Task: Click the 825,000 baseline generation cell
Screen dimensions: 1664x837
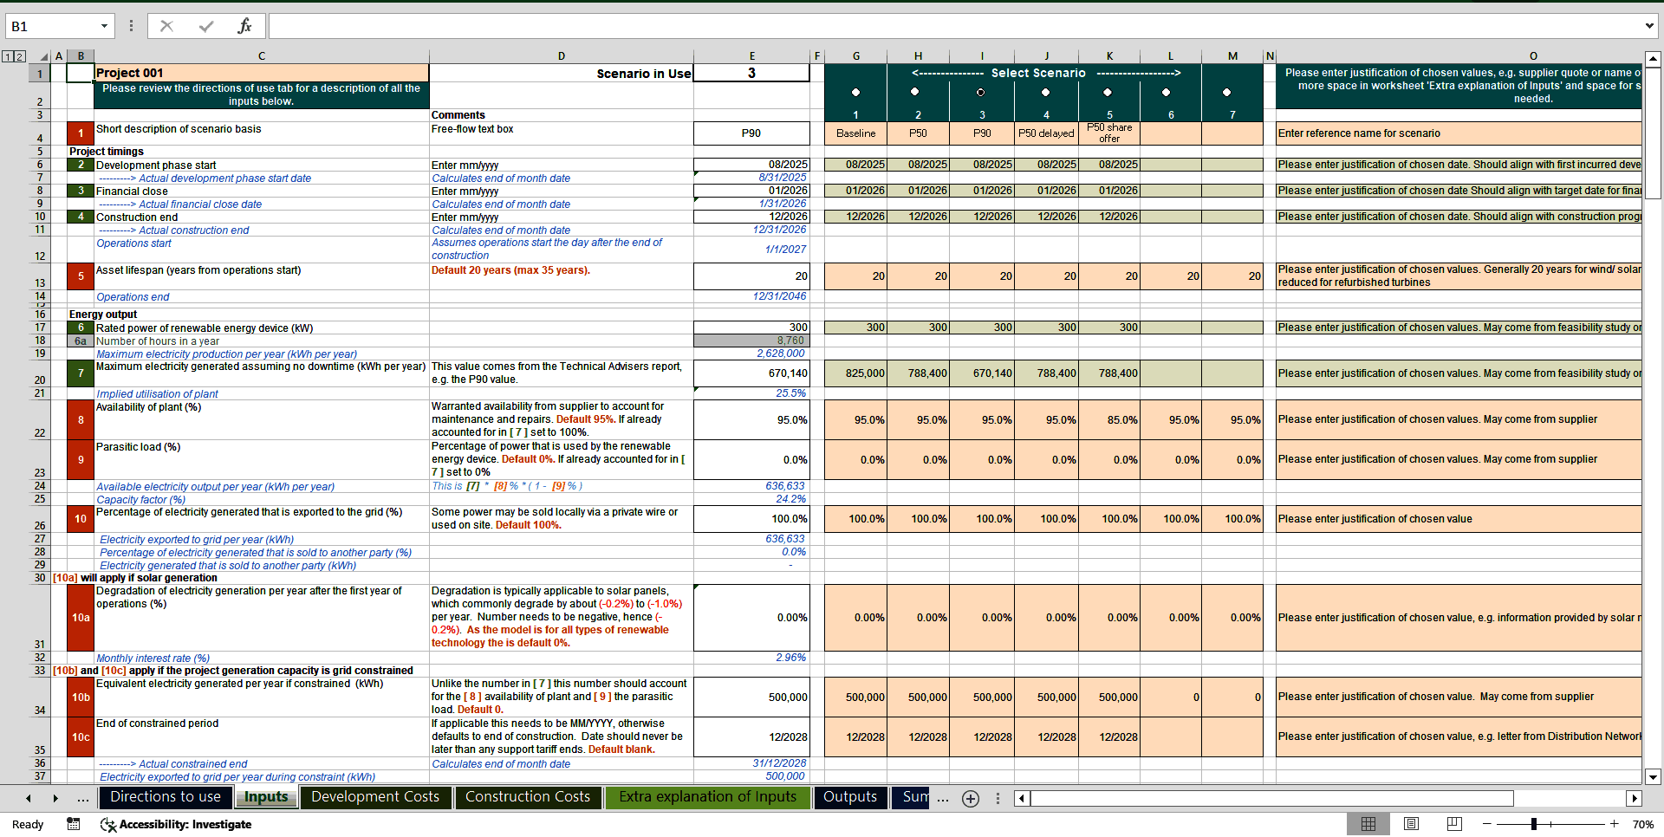Action: point(855,373)
